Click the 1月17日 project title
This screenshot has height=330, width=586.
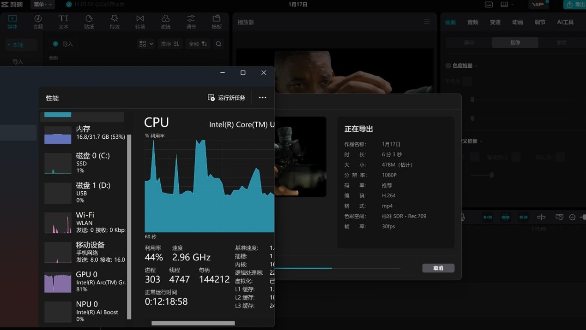pos(298,4)
